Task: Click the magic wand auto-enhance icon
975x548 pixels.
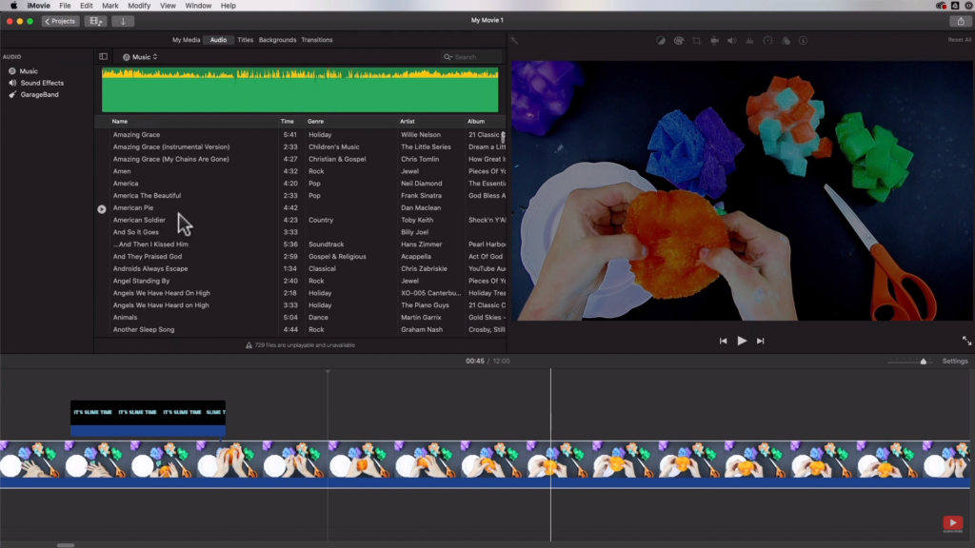Action: pos(514,40)
